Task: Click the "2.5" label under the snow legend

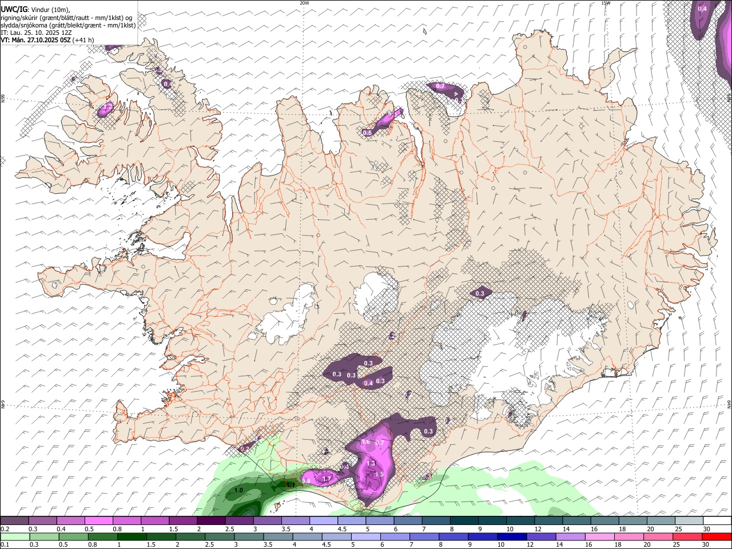Action: coord(230,529)
